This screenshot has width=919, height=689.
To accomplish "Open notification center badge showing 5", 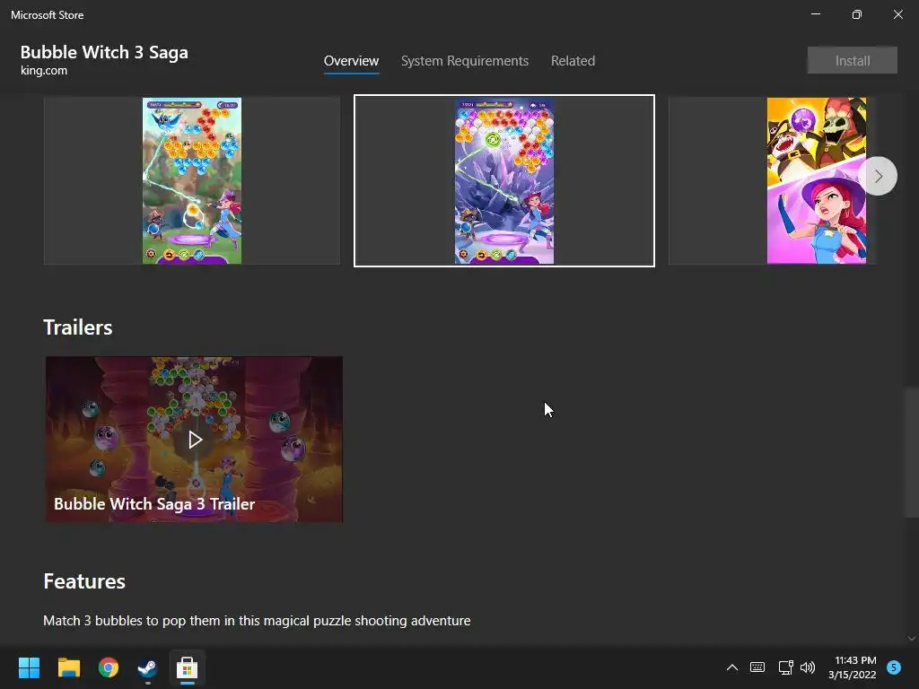I will [894, 667].
